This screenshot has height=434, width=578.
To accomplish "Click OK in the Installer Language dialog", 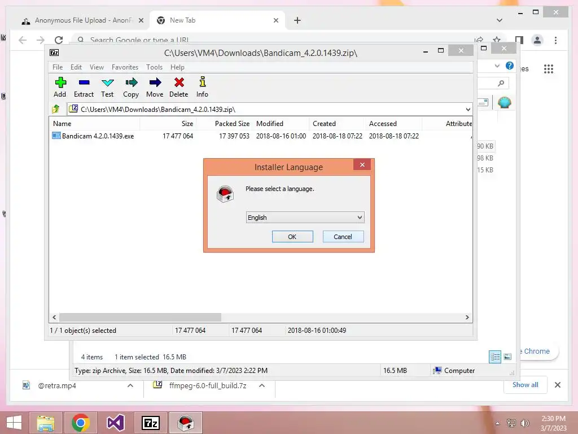I will click(x=292, y=237).
